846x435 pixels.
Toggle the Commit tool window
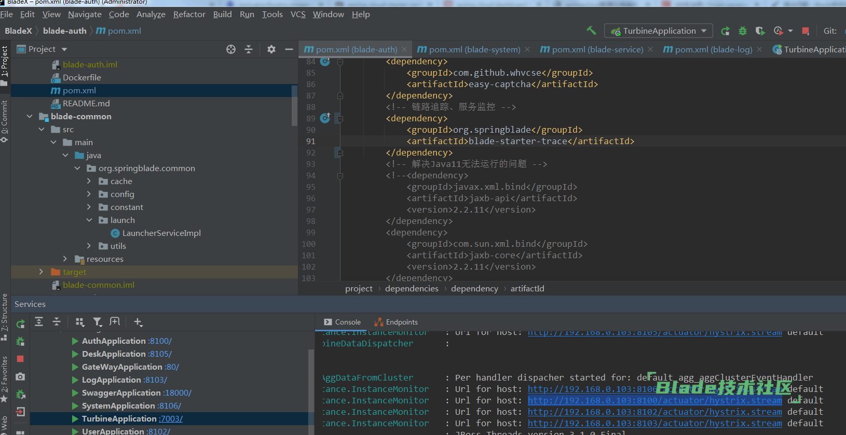(5, 121)
